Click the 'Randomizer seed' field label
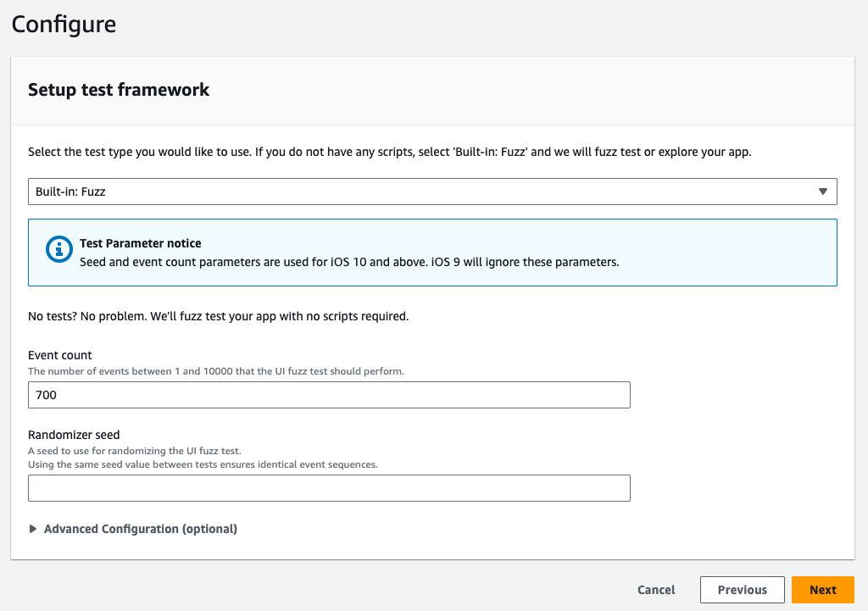 coord(74,435)
